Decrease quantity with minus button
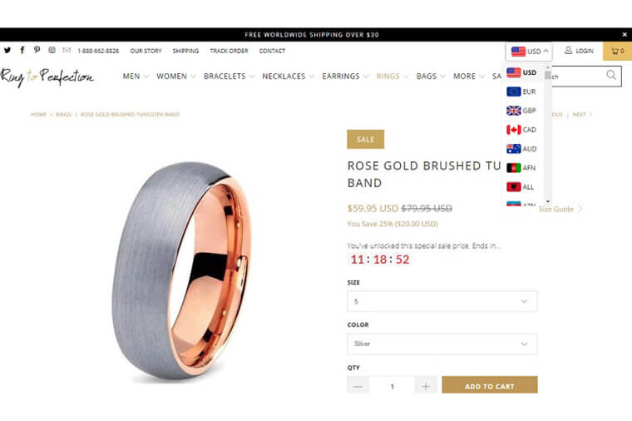This screenshot has width=632, height=421. point(358,385)
